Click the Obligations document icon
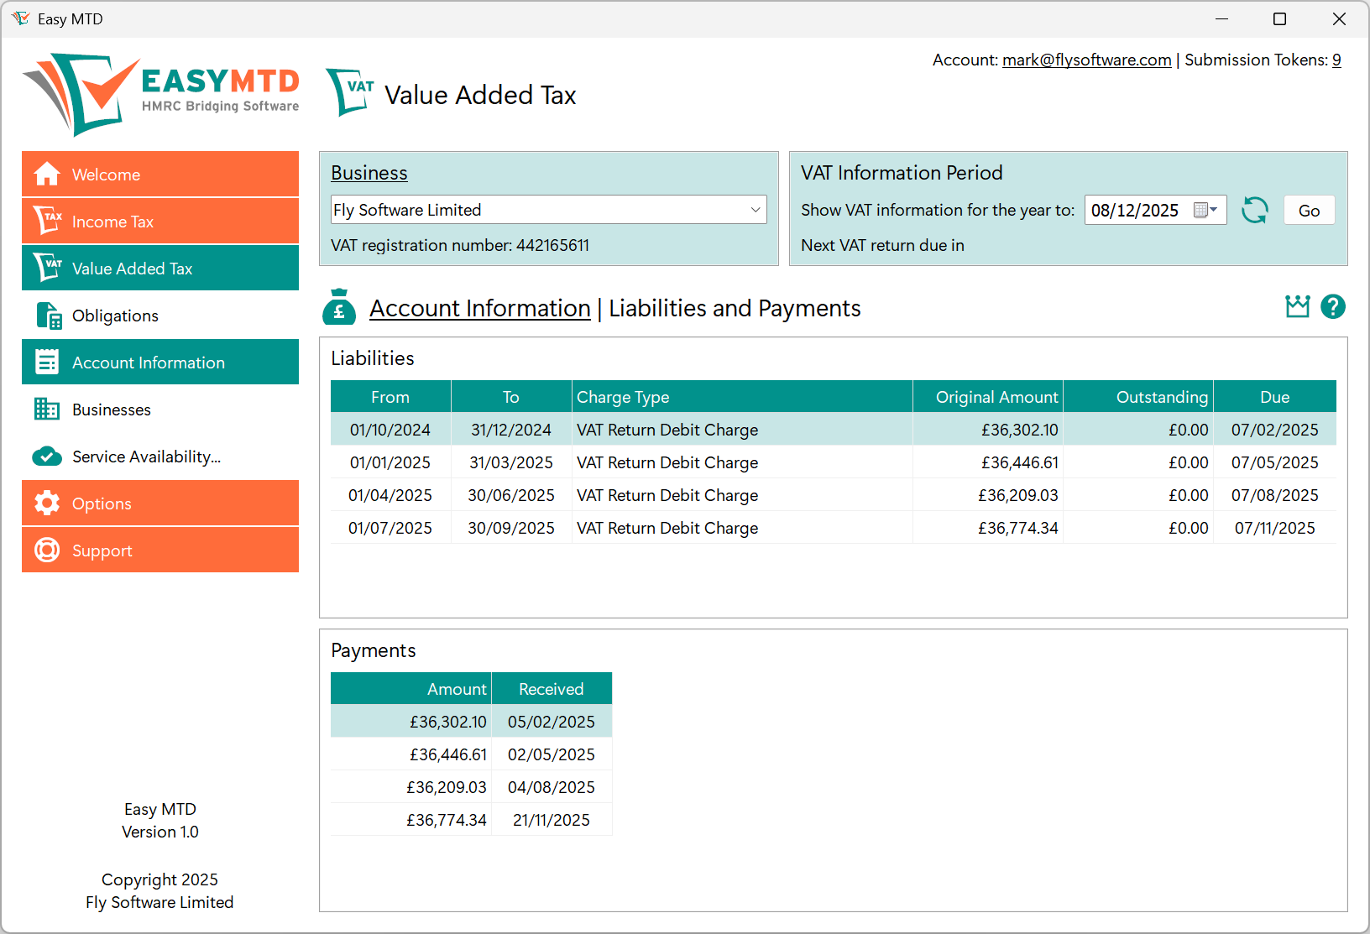 tap(47, 315)
